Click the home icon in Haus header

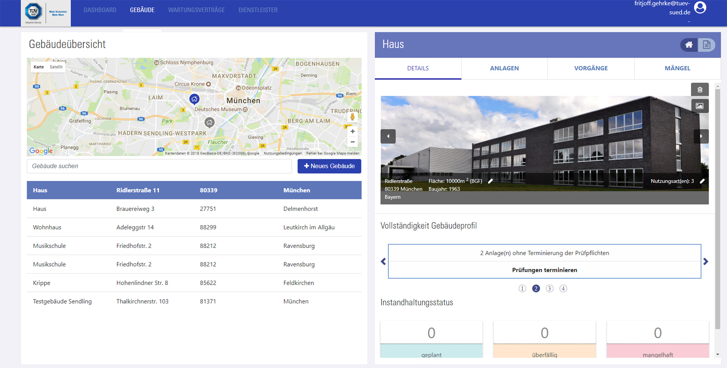(689, 45)
